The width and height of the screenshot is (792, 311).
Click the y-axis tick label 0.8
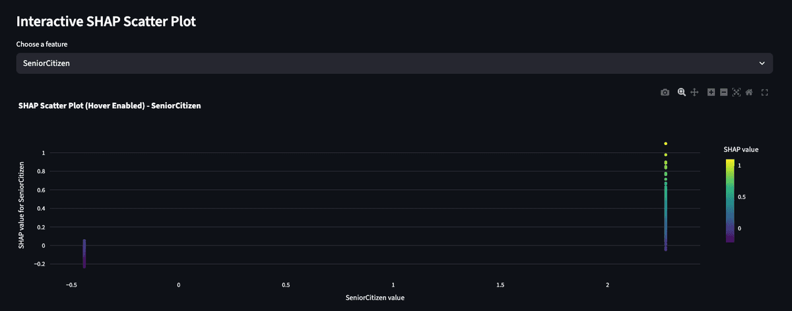(41, 171)
